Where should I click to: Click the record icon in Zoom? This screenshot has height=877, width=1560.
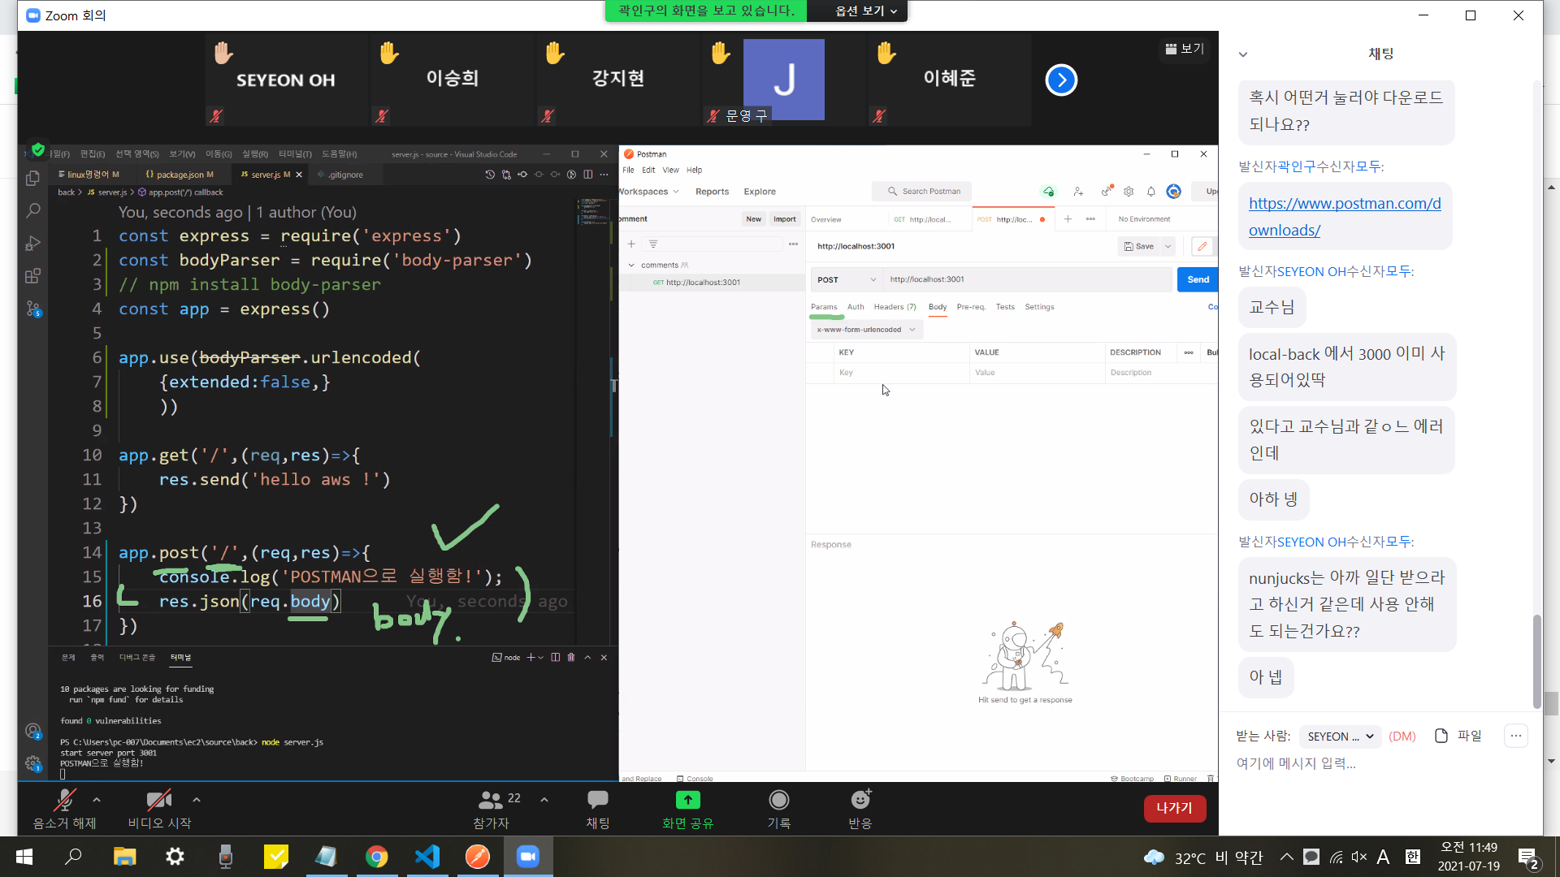coord(778,801)
